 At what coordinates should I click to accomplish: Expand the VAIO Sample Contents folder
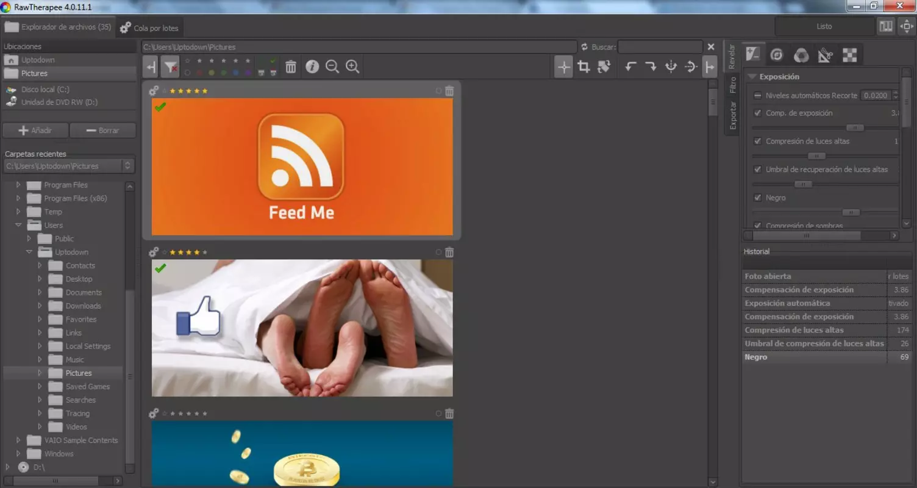click(x=18, y=440)
